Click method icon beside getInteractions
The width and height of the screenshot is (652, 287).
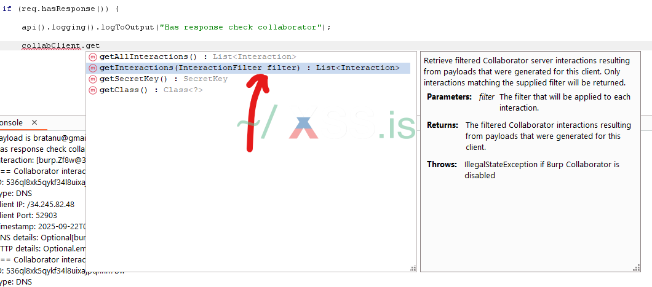(93, 68)
